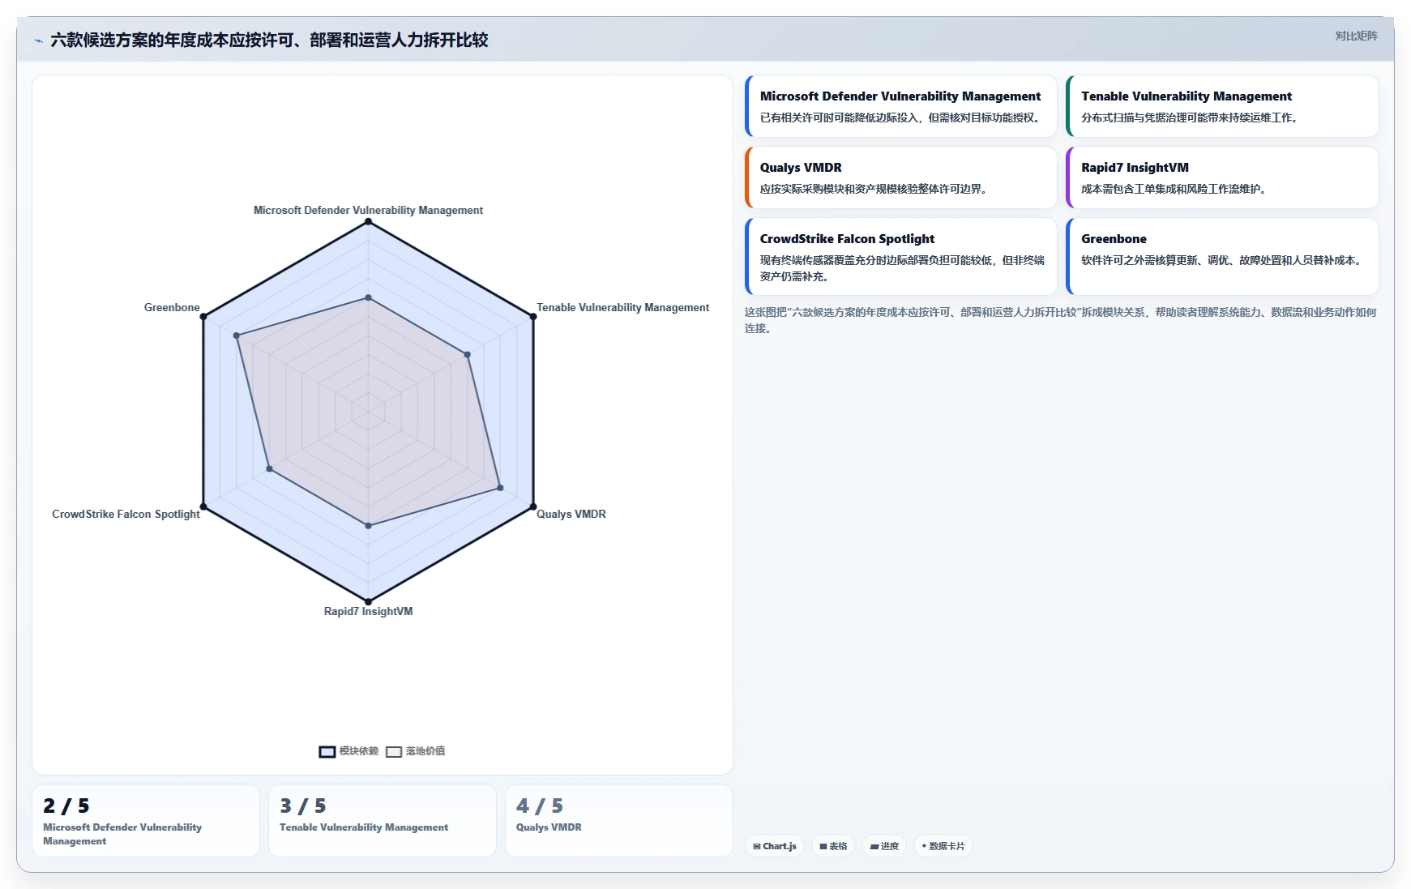Click the 对比矩阵 label in the header

(x=1356, y=36)
